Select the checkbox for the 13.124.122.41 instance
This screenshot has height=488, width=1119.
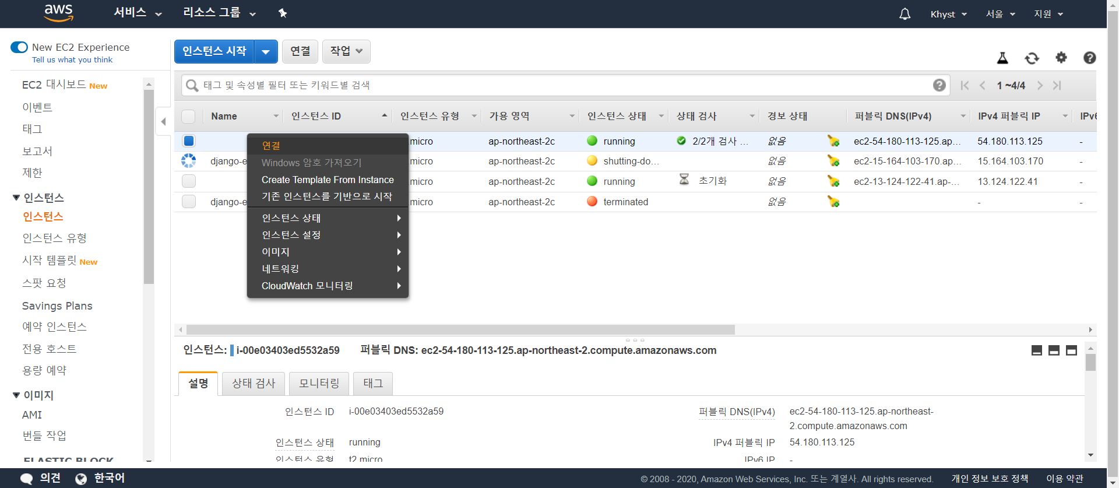point(189,181)
